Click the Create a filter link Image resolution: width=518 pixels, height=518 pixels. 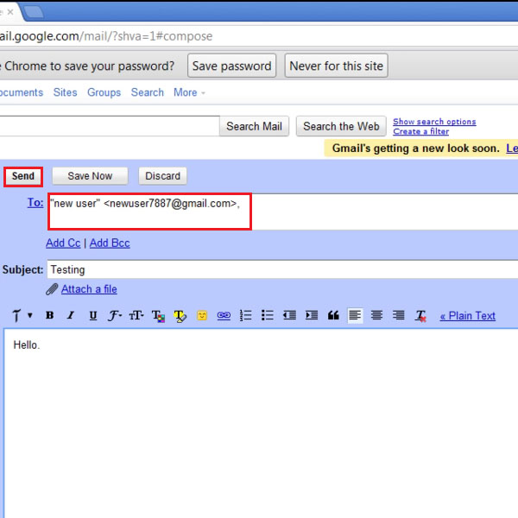421,131
